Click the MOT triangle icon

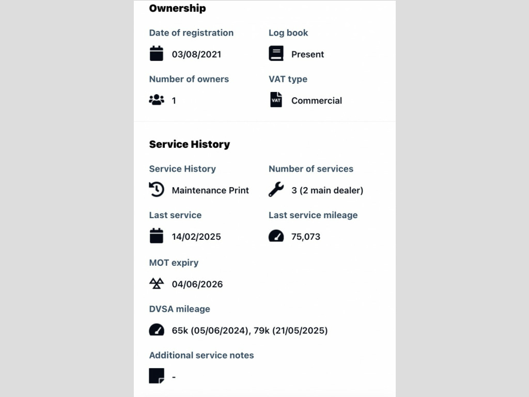[156, 283]
